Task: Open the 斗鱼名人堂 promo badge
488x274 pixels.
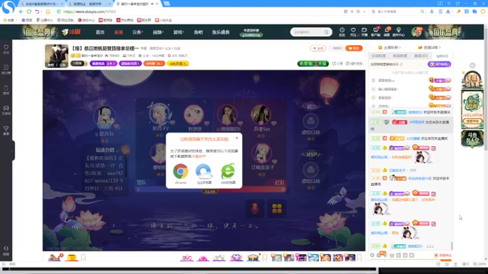Action: click(472, 139)
